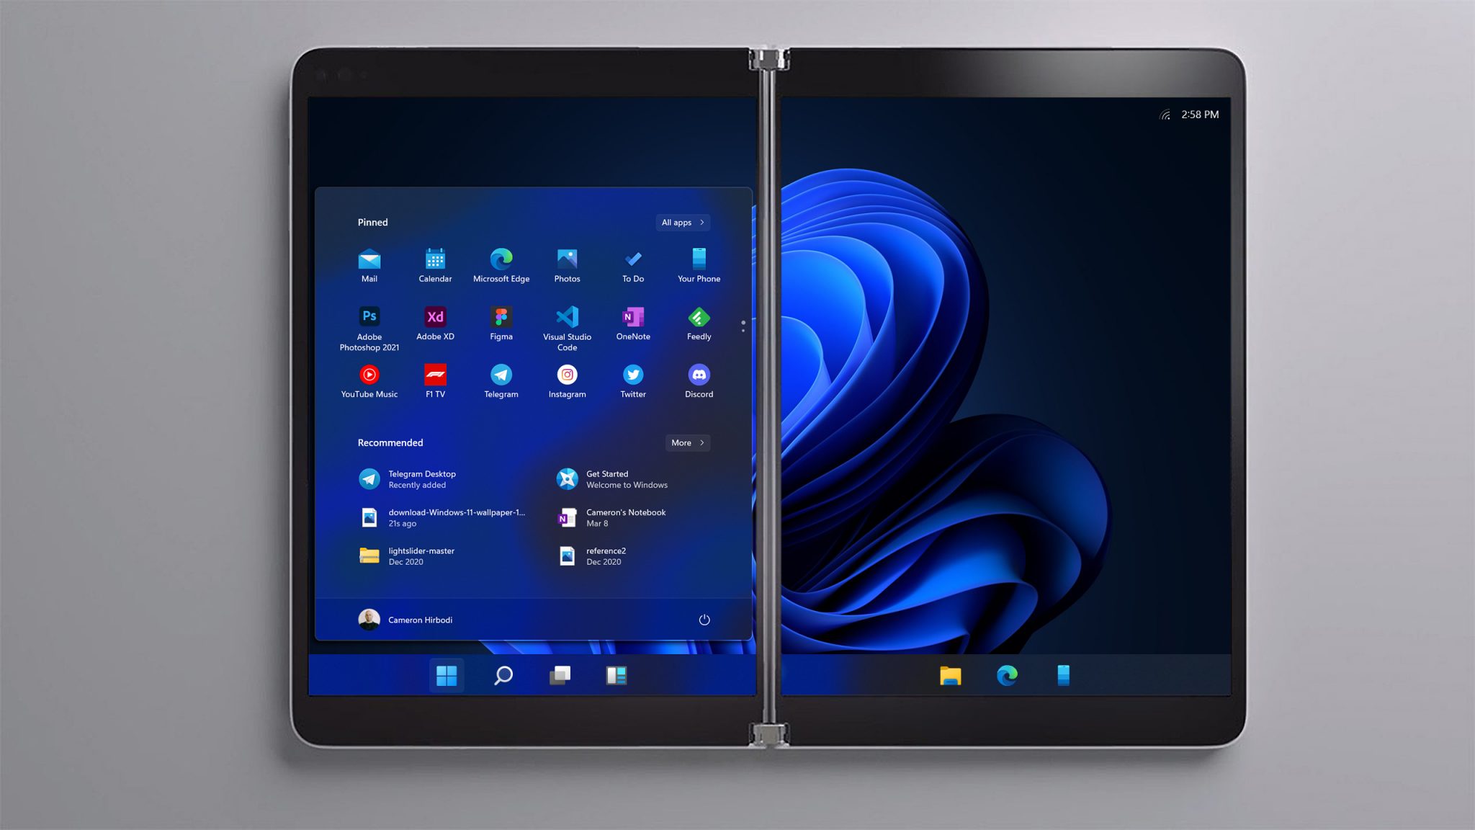The image size is (1475, 830).
Task: Expand Recommended section More
Action: 688,442
